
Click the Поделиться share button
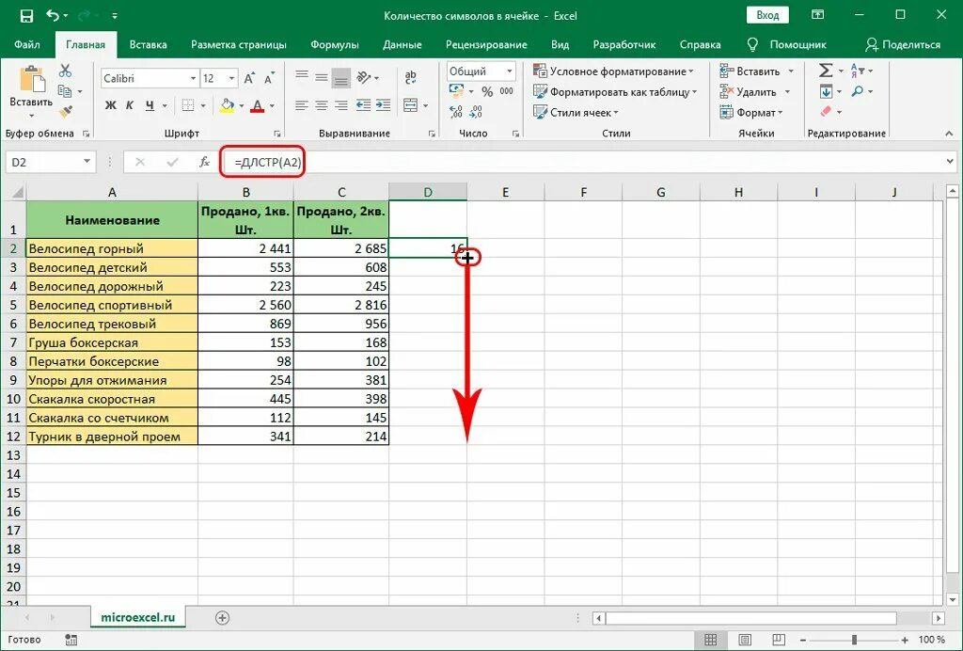click(x=903, y=44)
